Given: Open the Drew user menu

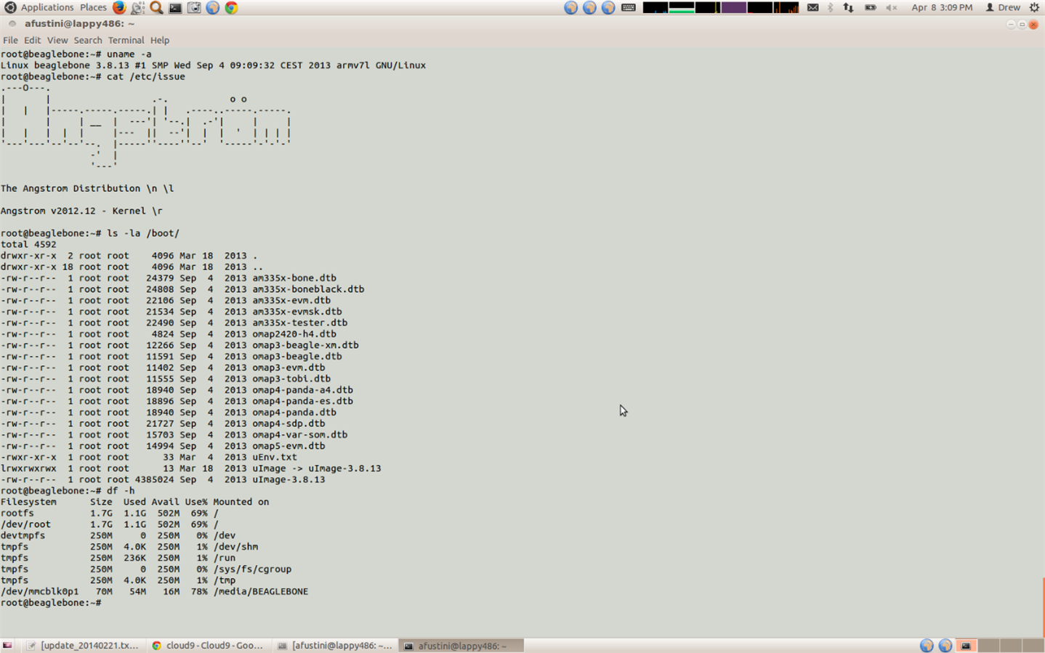Looking at the screenshot, I should pos(1003,7).
